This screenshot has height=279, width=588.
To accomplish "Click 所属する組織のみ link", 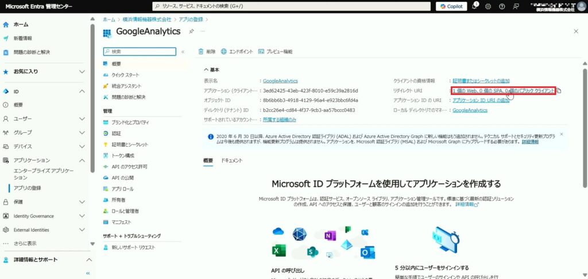I will 280,120.
